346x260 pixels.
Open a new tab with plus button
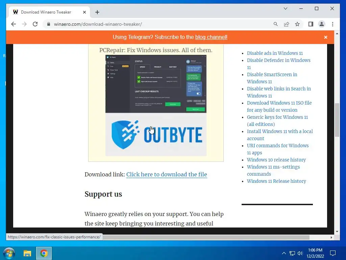tap(97, 12)
